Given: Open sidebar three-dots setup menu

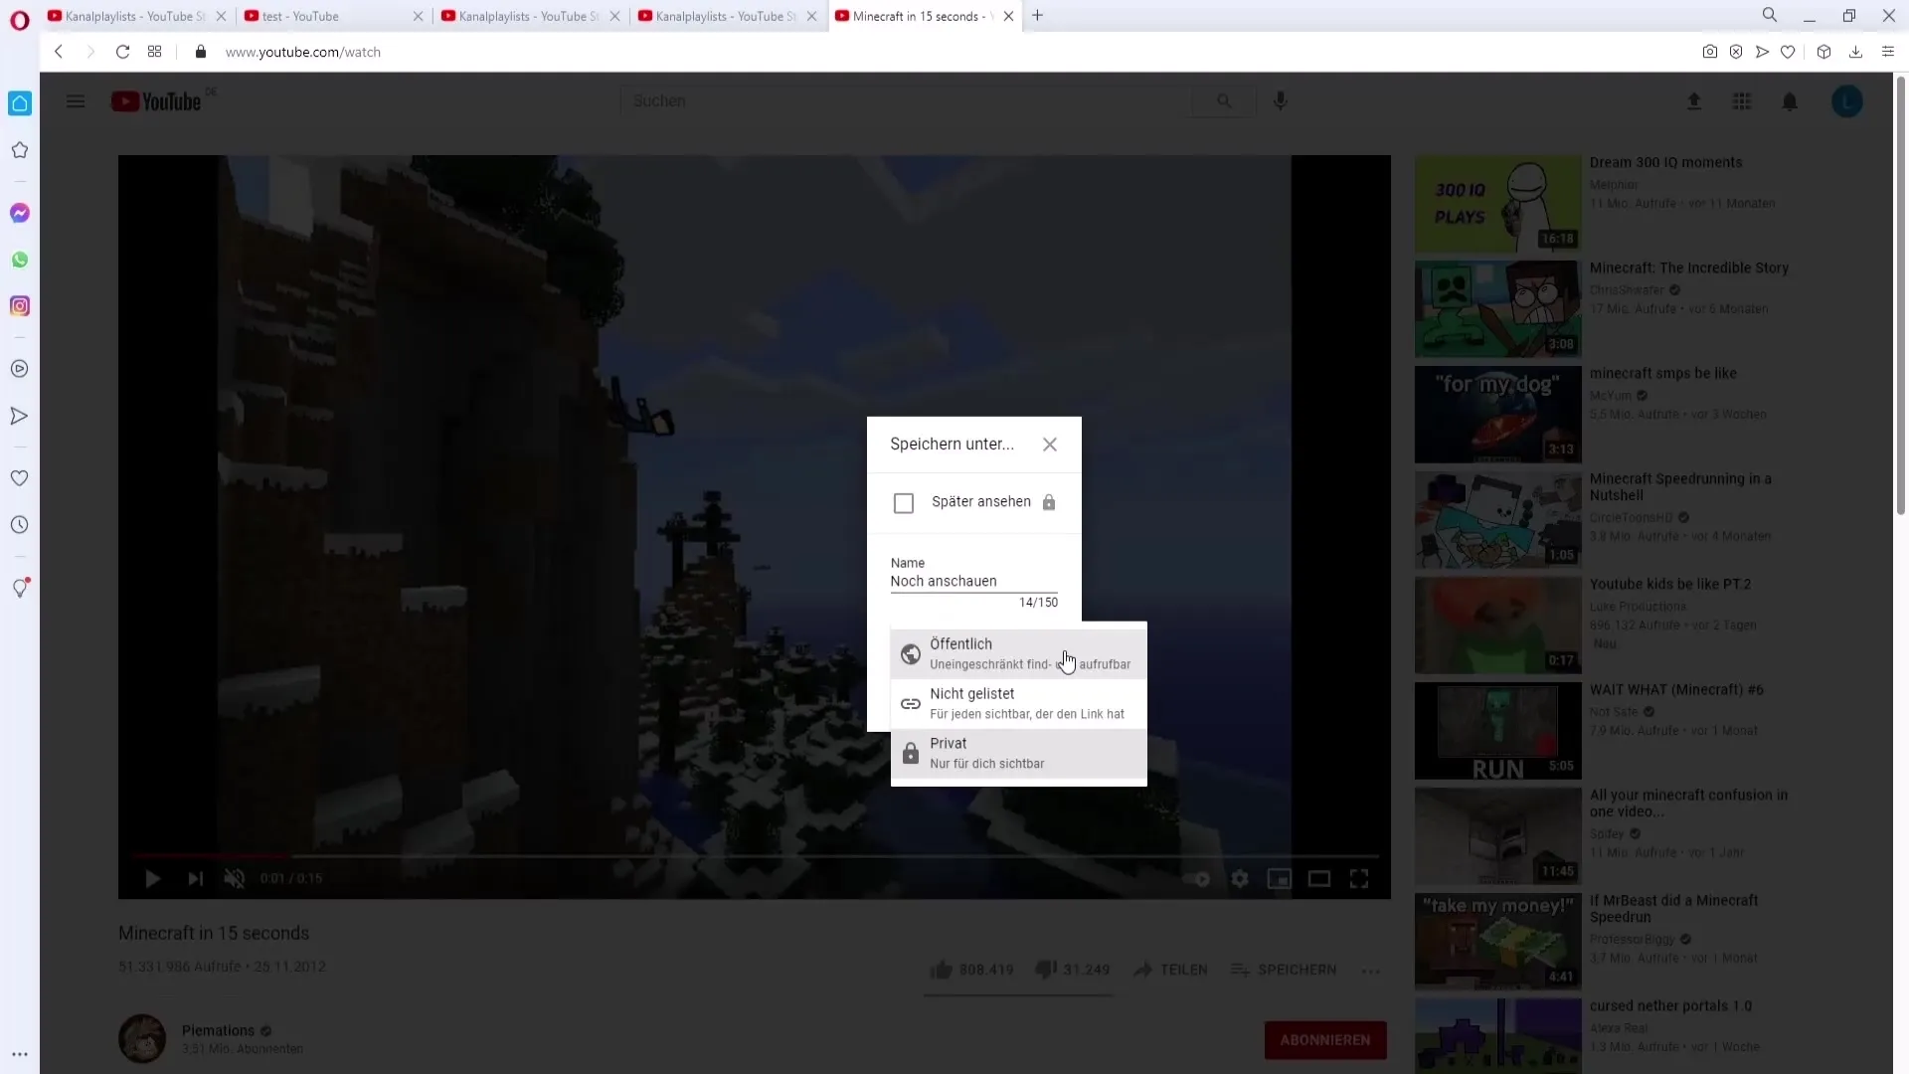Looking at the screenshot, I should (x=20, y=1054).
